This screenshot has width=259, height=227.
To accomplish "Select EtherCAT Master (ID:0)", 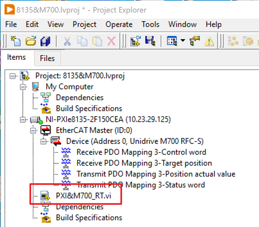I will point(94,131).
